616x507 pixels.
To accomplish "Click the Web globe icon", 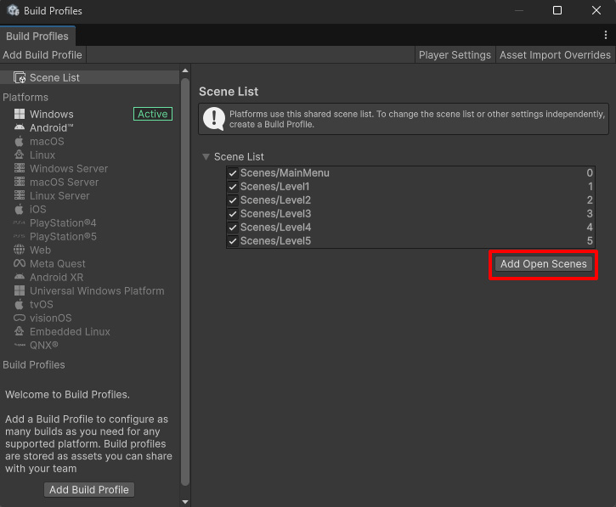I will point(20,250).
